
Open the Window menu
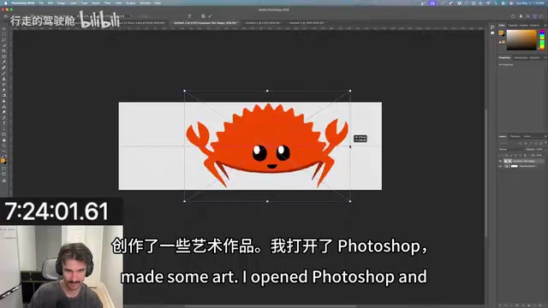coord(145,3)
